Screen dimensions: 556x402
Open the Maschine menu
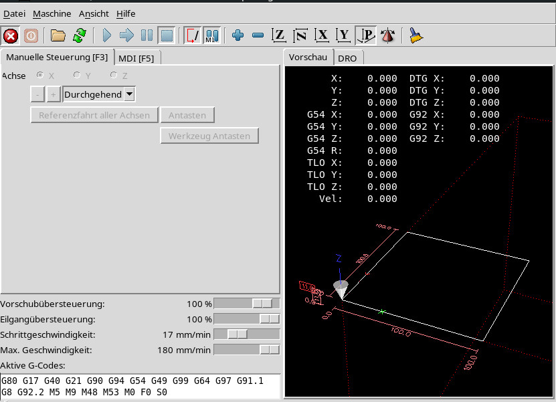[x=52, y=14]
